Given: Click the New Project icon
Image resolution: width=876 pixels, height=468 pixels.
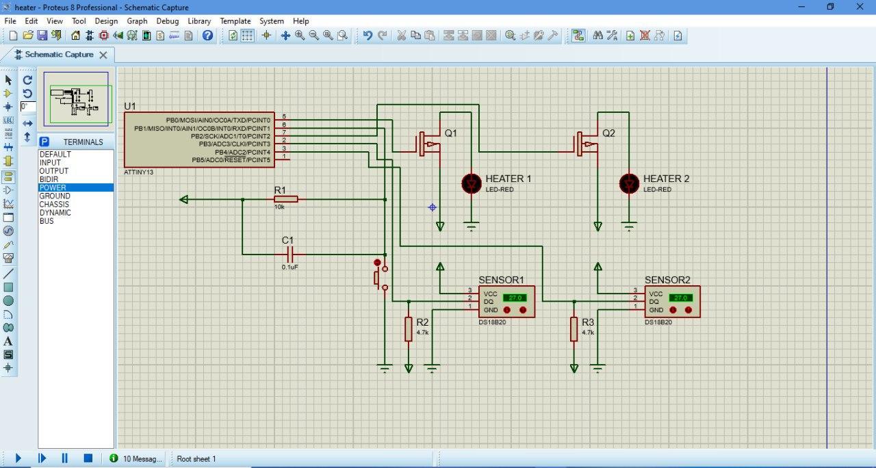Looking at the screenshot, I should pyautogui.click(x=13, y=36).
